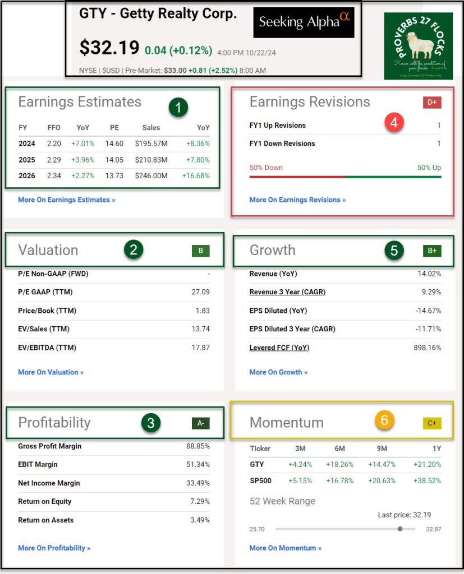This screenshot has width=464, height=574.
Task: Click the red number 4 circle marker
Action: tap(394, 122)
